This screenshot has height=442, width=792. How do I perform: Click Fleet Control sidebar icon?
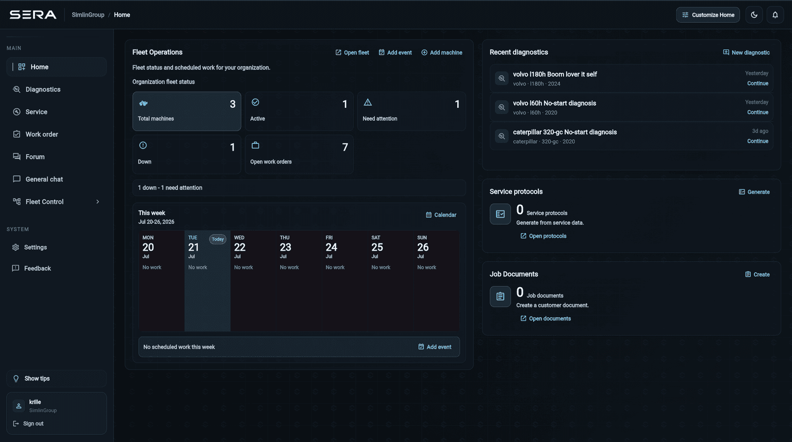coord(16,202)
